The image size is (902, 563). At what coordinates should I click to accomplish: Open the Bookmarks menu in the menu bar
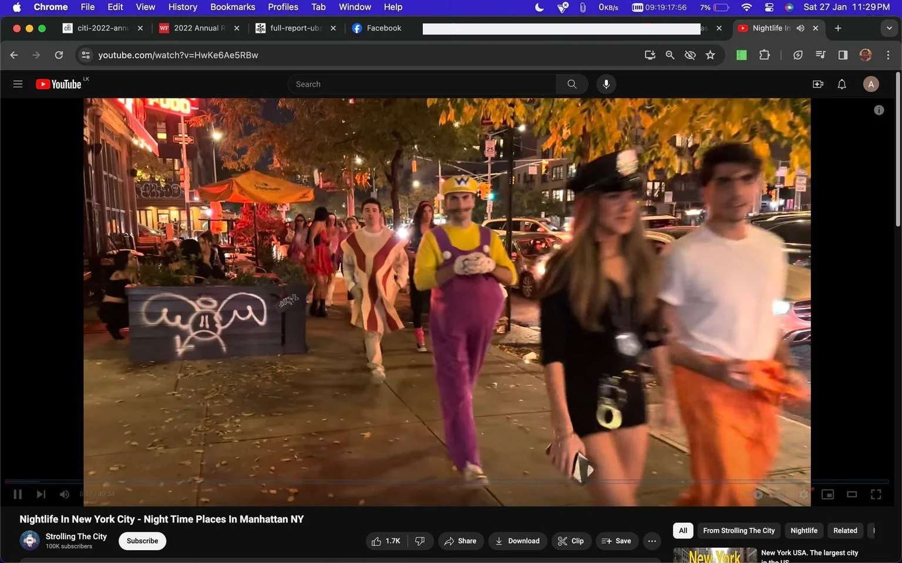(233, 7)
